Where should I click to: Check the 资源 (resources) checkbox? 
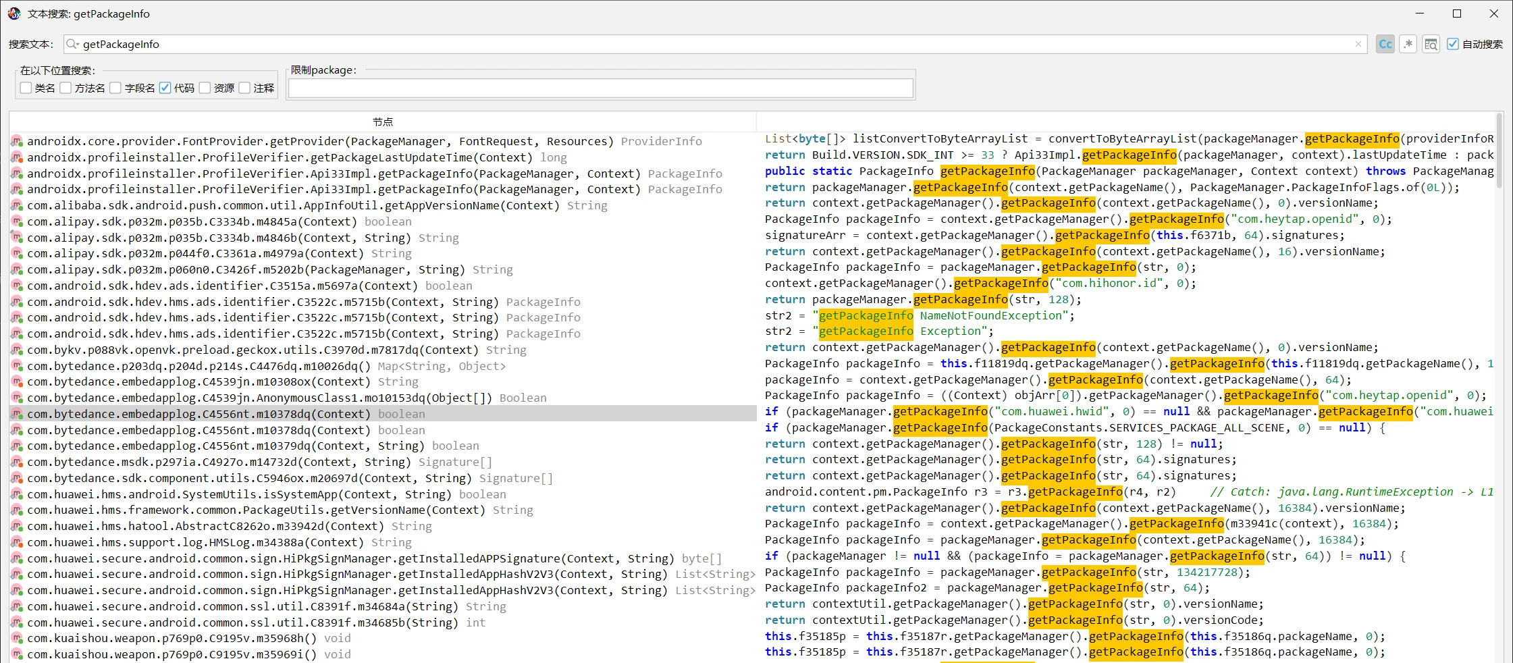click(205, 88)
